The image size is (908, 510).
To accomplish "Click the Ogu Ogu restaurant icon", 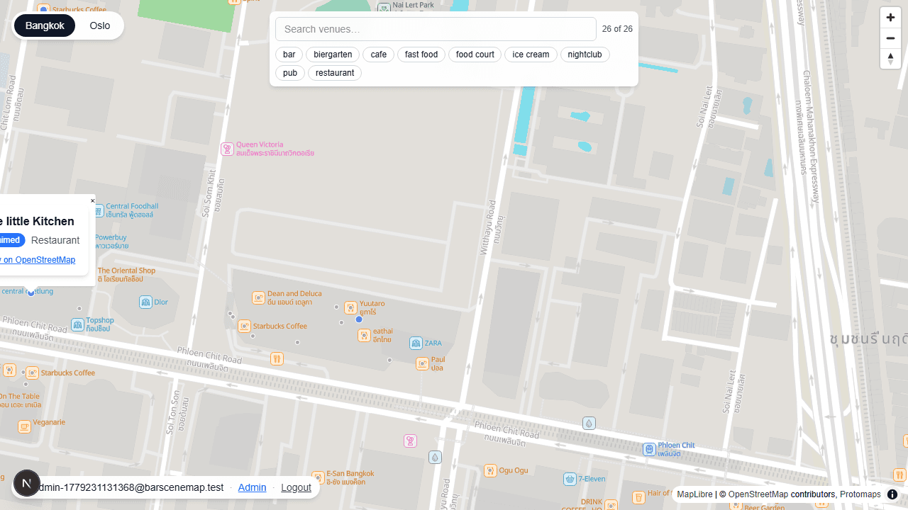I will coord(490,470).
